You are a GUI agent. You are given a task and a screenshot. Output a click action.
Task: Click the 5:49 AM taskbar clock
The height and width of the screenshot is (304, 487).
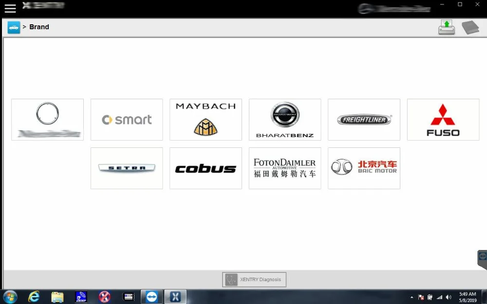coord(468,294)
